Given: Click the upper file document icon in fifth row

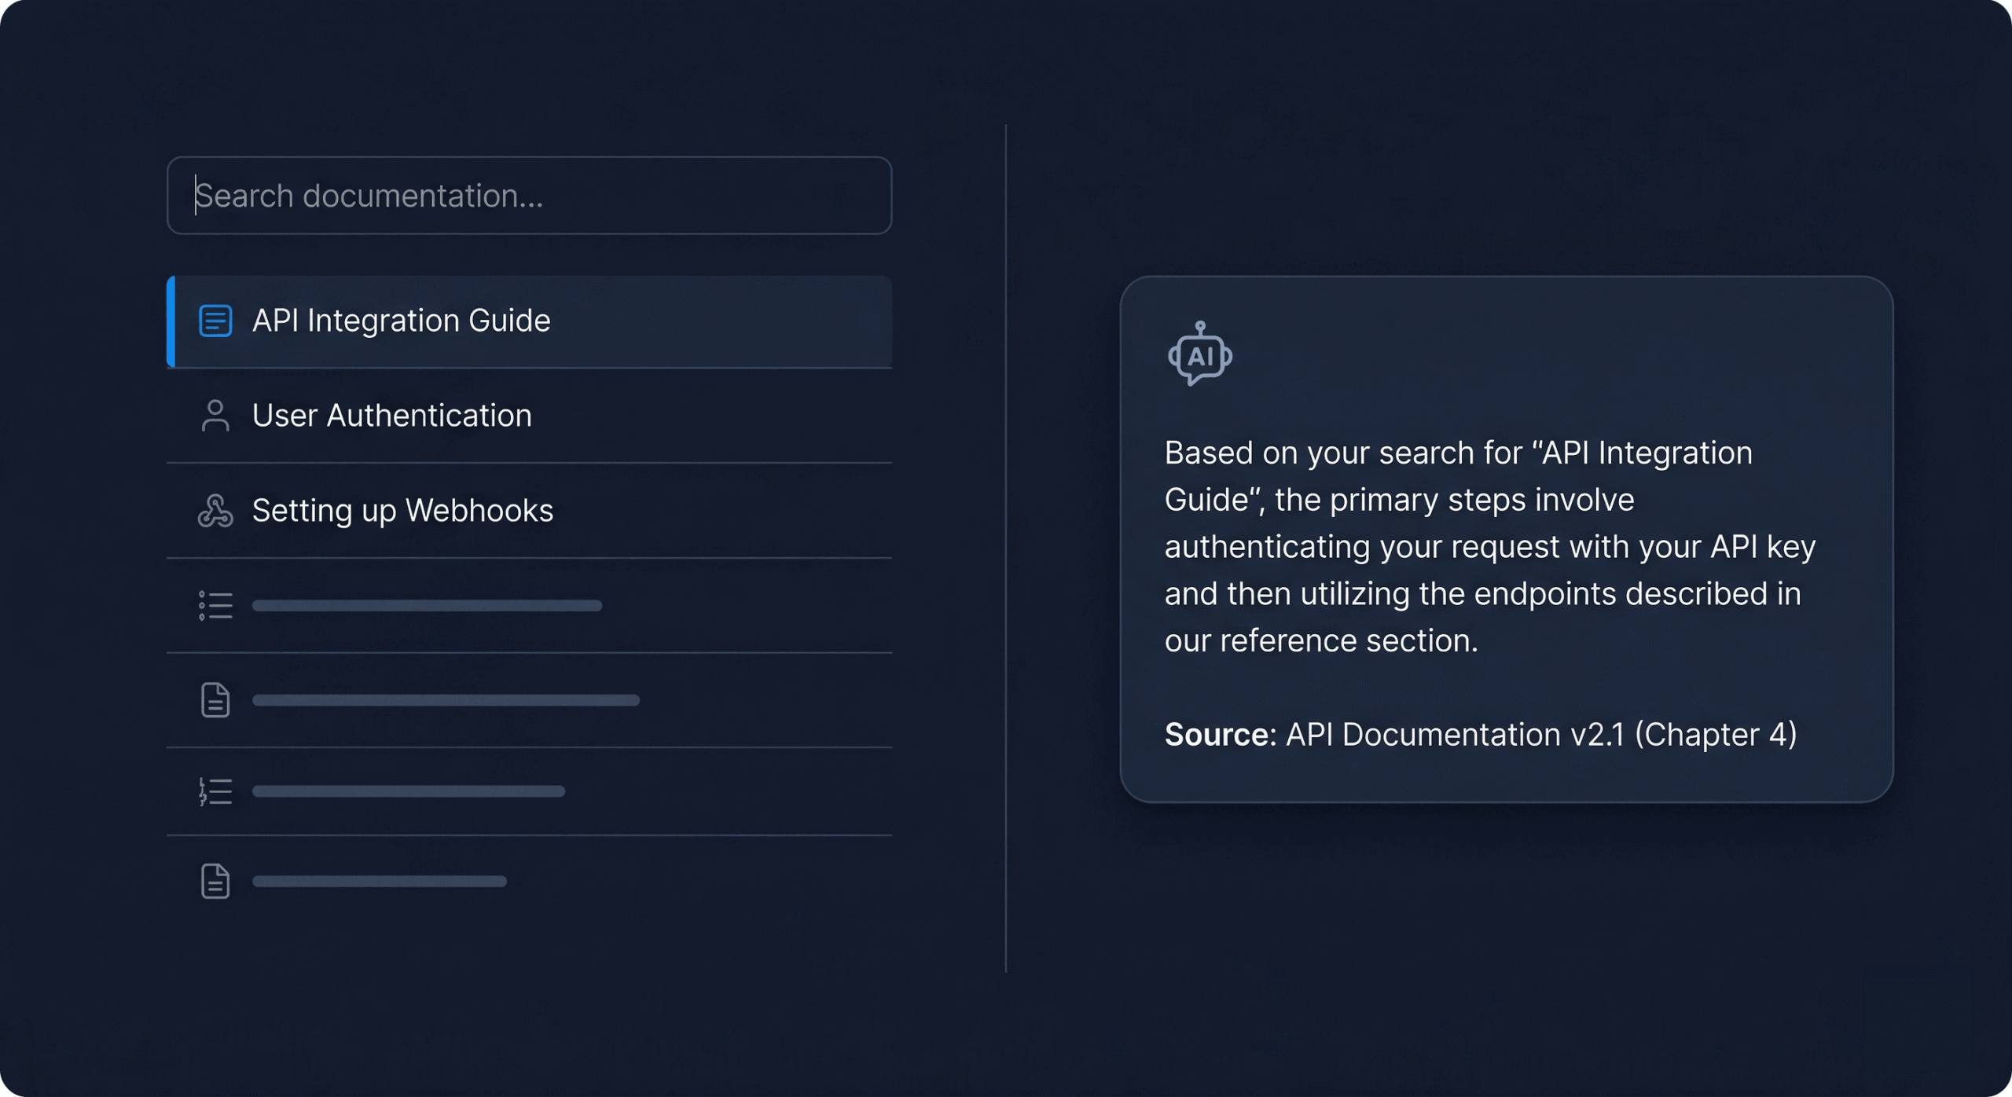Looking at the screenshot, I should (215, 700).
